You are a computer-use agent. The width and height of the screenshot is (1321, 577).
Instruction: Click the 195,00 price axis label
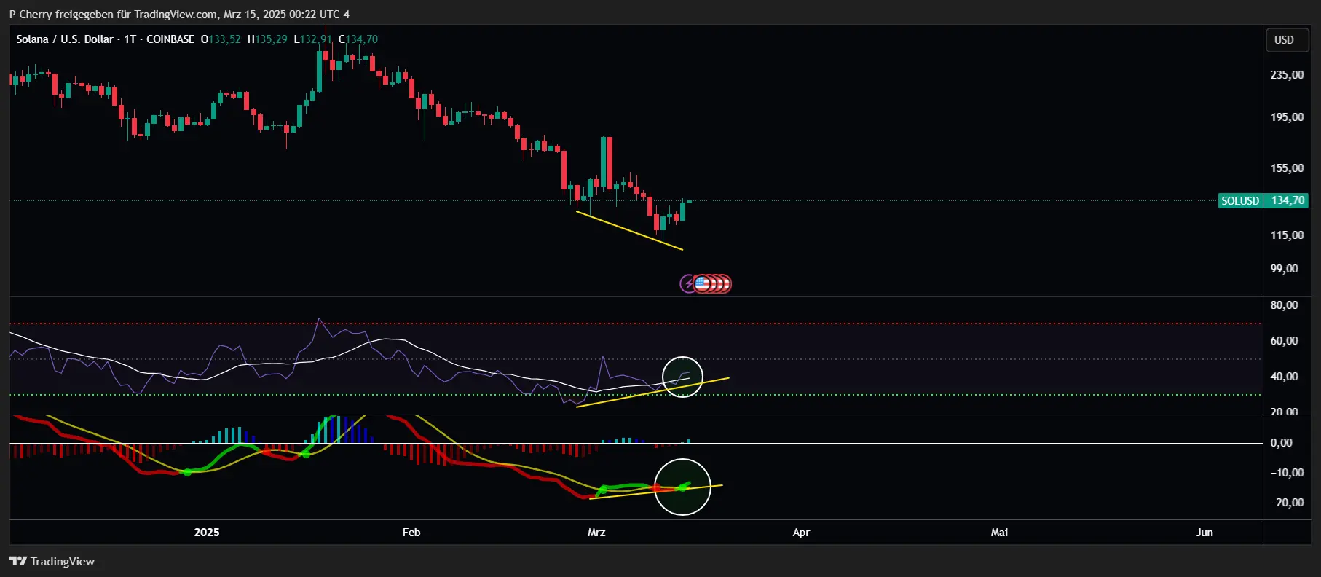tap(1287, 117)
